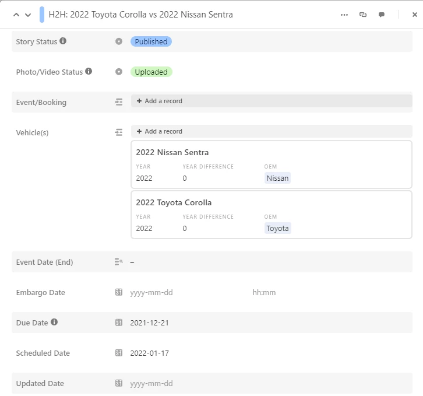The image size is (423, 396).
Task: Open the more options ellipsis menu
Action: (344, 15)
